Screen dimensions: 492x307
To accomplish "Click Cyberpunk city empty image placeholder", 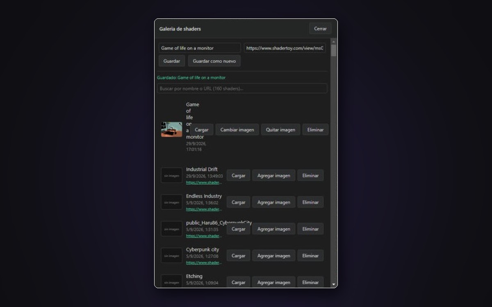I will click(x=171, y=256).
